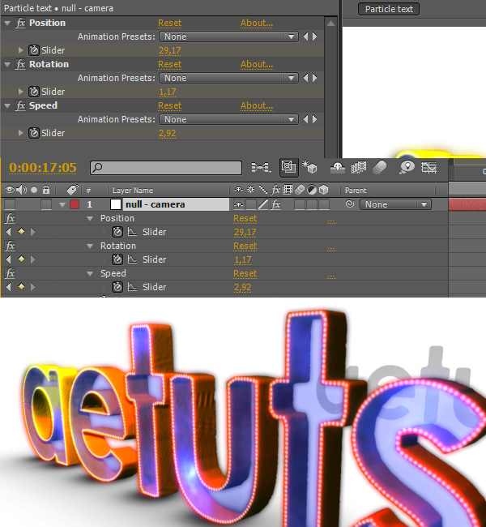The width and height of the screenshot is (486, 527).
Task: Open Position Animation Presets dropdown
Action: tap(228, 36)
